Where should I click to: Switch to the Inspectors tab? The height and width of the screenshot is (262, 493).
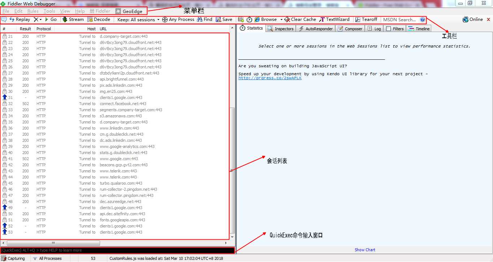coord(281,29)
